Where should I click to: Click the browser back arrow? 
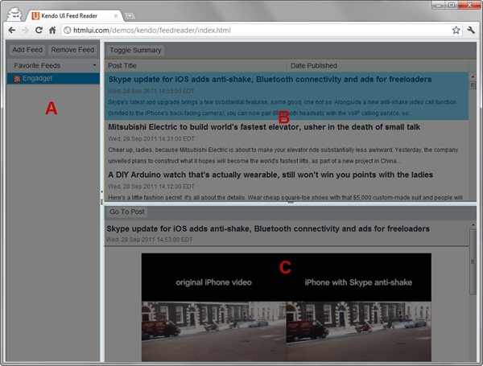pos(12,30)
